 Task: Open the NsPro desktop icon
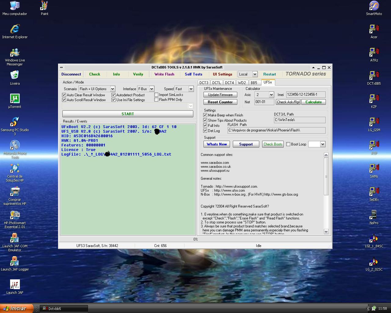[374, 217]
